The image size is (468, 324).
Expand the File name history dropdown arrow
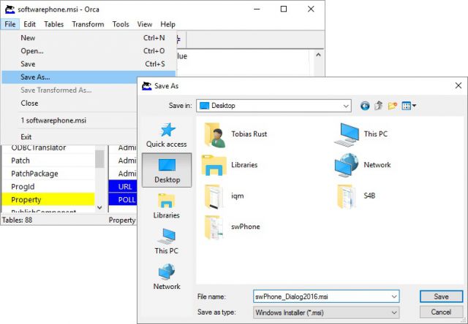(394, 296)
